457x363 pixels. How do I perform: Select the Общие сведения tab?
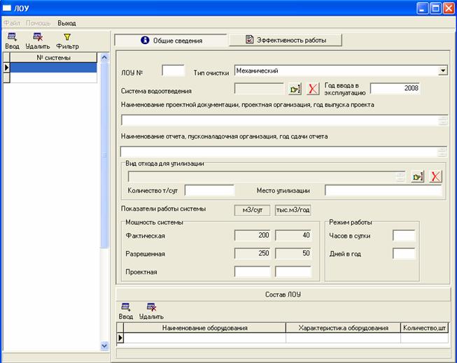(x=171, y=41)
